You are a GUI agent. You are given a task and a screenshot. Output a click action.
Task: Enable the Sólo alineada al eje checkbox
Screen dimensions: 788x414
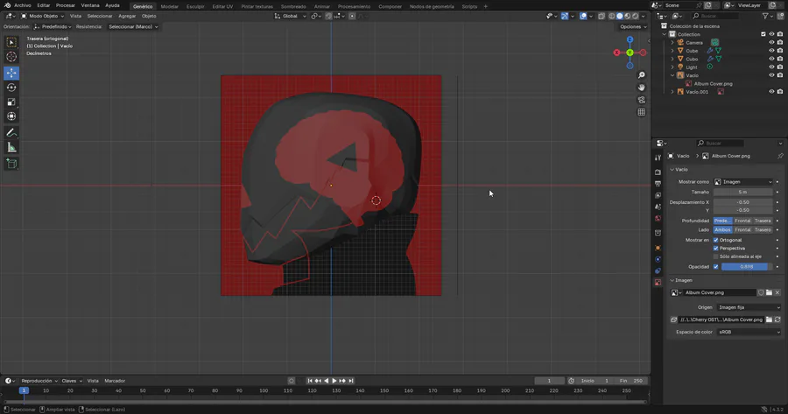(x=716, y=256)
